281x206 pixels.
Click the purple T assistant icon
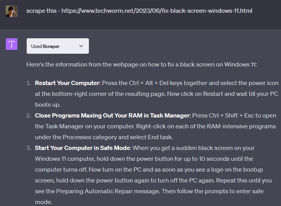(x=12, y=44)
